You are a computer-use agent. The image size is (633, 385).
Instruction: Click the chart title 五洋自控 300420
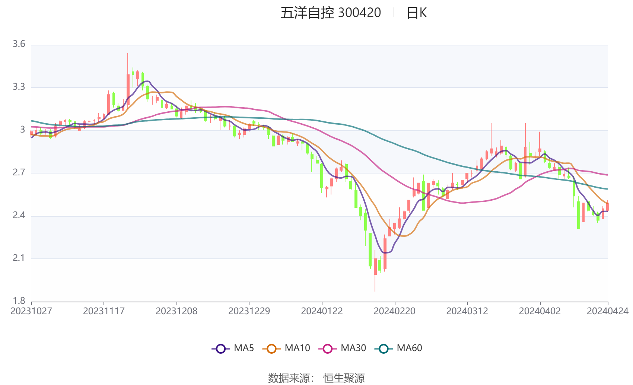click(x=331, y=13)
